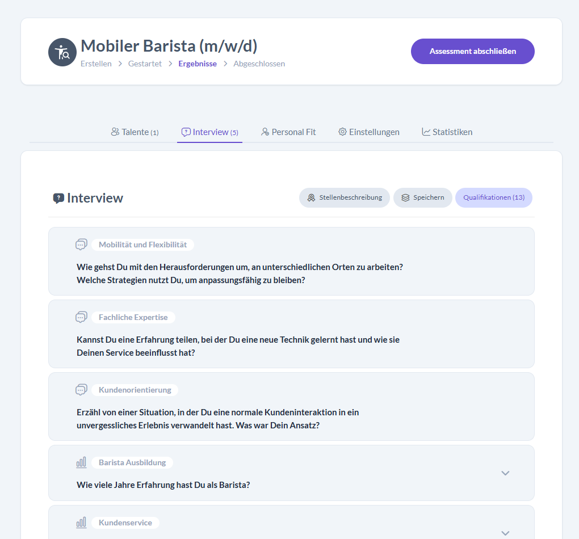579x539 pixels.
Task: Click the chat icon beside Fachliche Expertise
Action: (81, 317)
